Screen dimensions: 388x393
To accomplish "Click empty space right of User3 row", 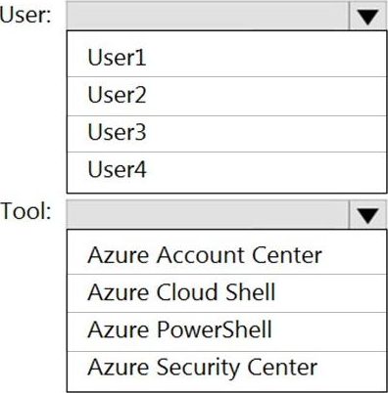I will pos(266,134).
